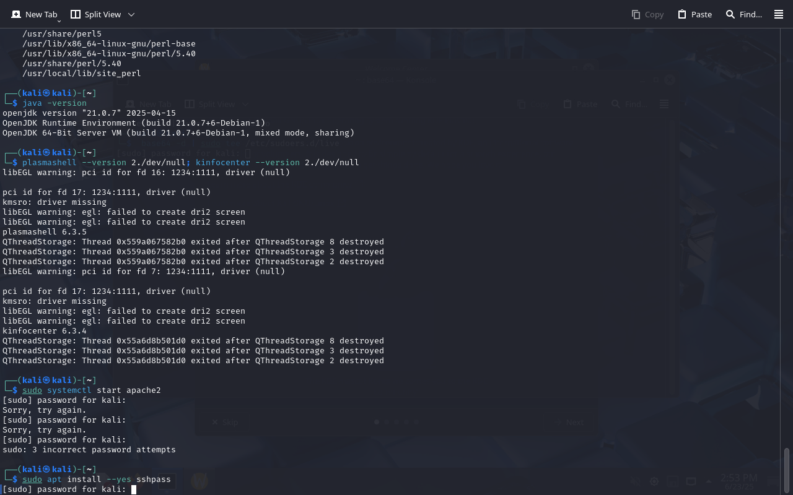Click the "/usr/share/perl/5.40" path
793x495 pixels.
coord(72,64)
